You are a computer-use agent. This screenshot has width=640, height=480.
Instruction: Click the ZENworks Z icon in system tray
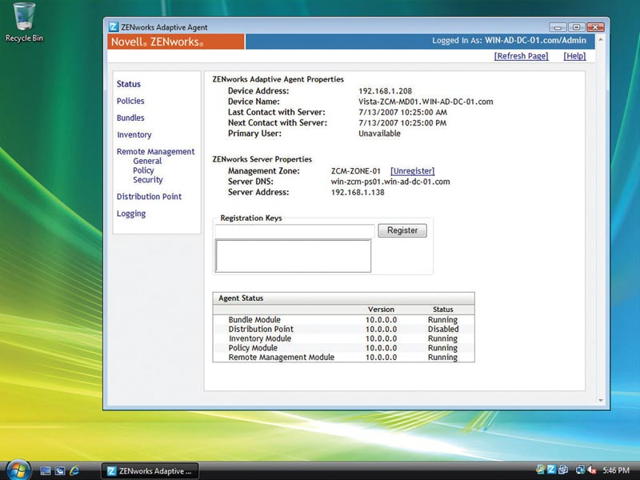coord(551,470)
